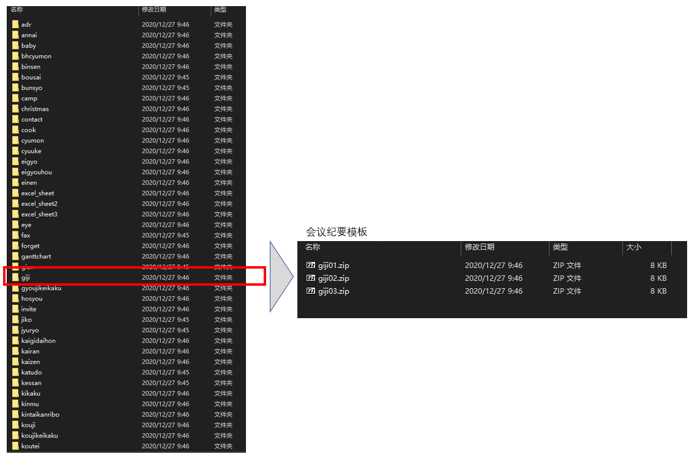Sort zip list by 修改日期 header

click(480, 247)
